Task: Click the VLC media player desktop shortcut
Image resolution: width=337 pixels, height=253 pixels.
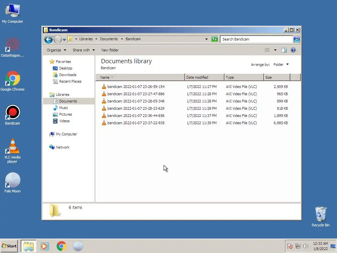Action: pyautogui.click(x=13, y=151)
